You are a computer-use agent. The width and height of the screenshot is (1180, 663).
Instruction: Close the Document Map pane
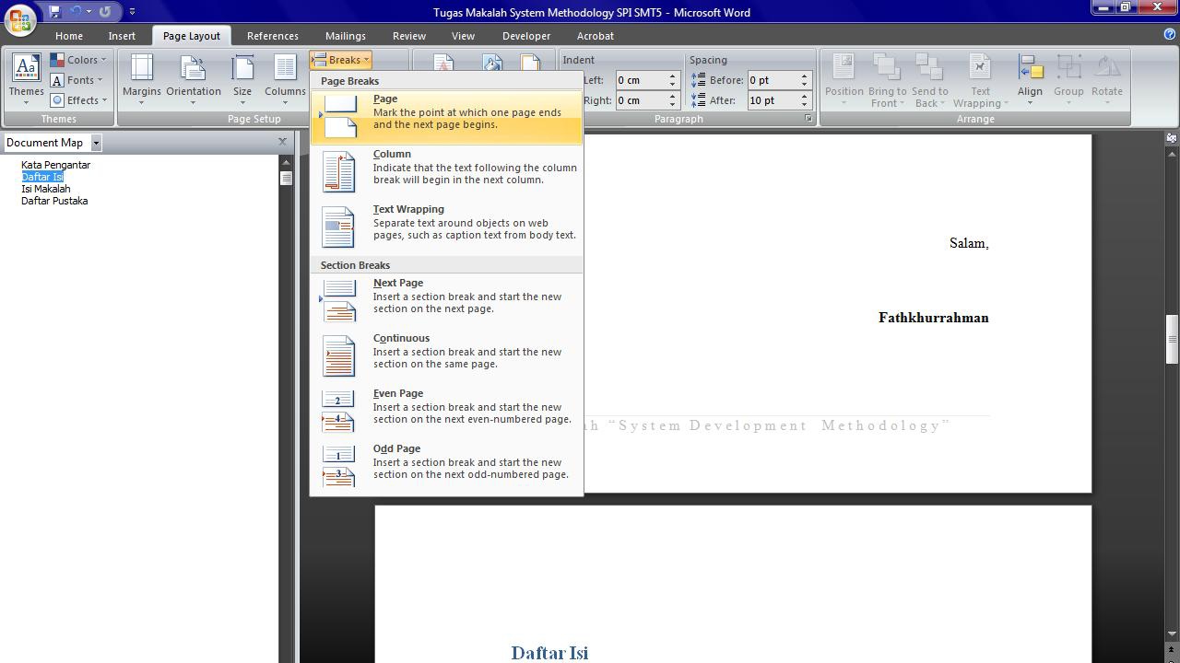point(282,142)
